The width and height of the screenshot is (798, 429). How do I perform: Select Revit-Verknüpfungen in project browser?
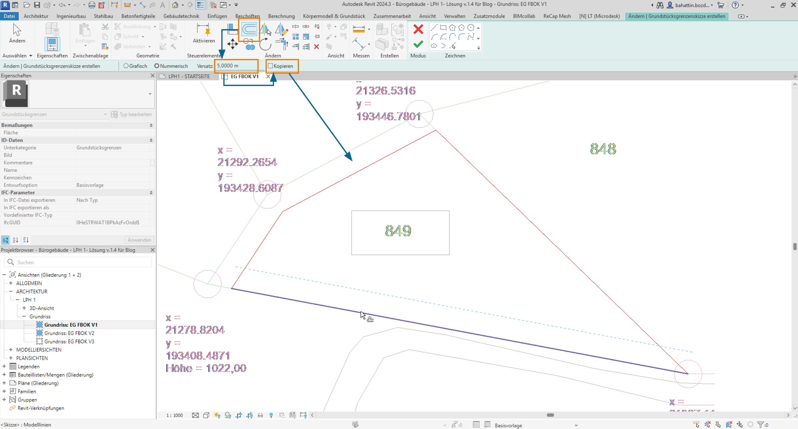coord(41,408)
